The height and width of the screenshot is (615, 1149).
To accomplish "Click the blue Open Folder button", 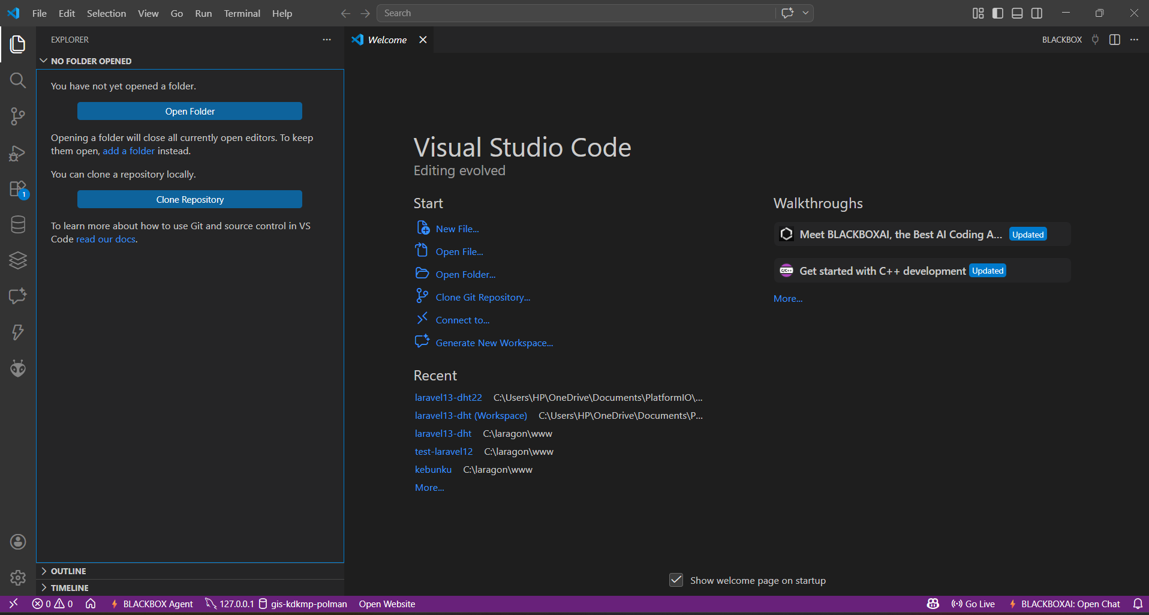I will [190, 111].
